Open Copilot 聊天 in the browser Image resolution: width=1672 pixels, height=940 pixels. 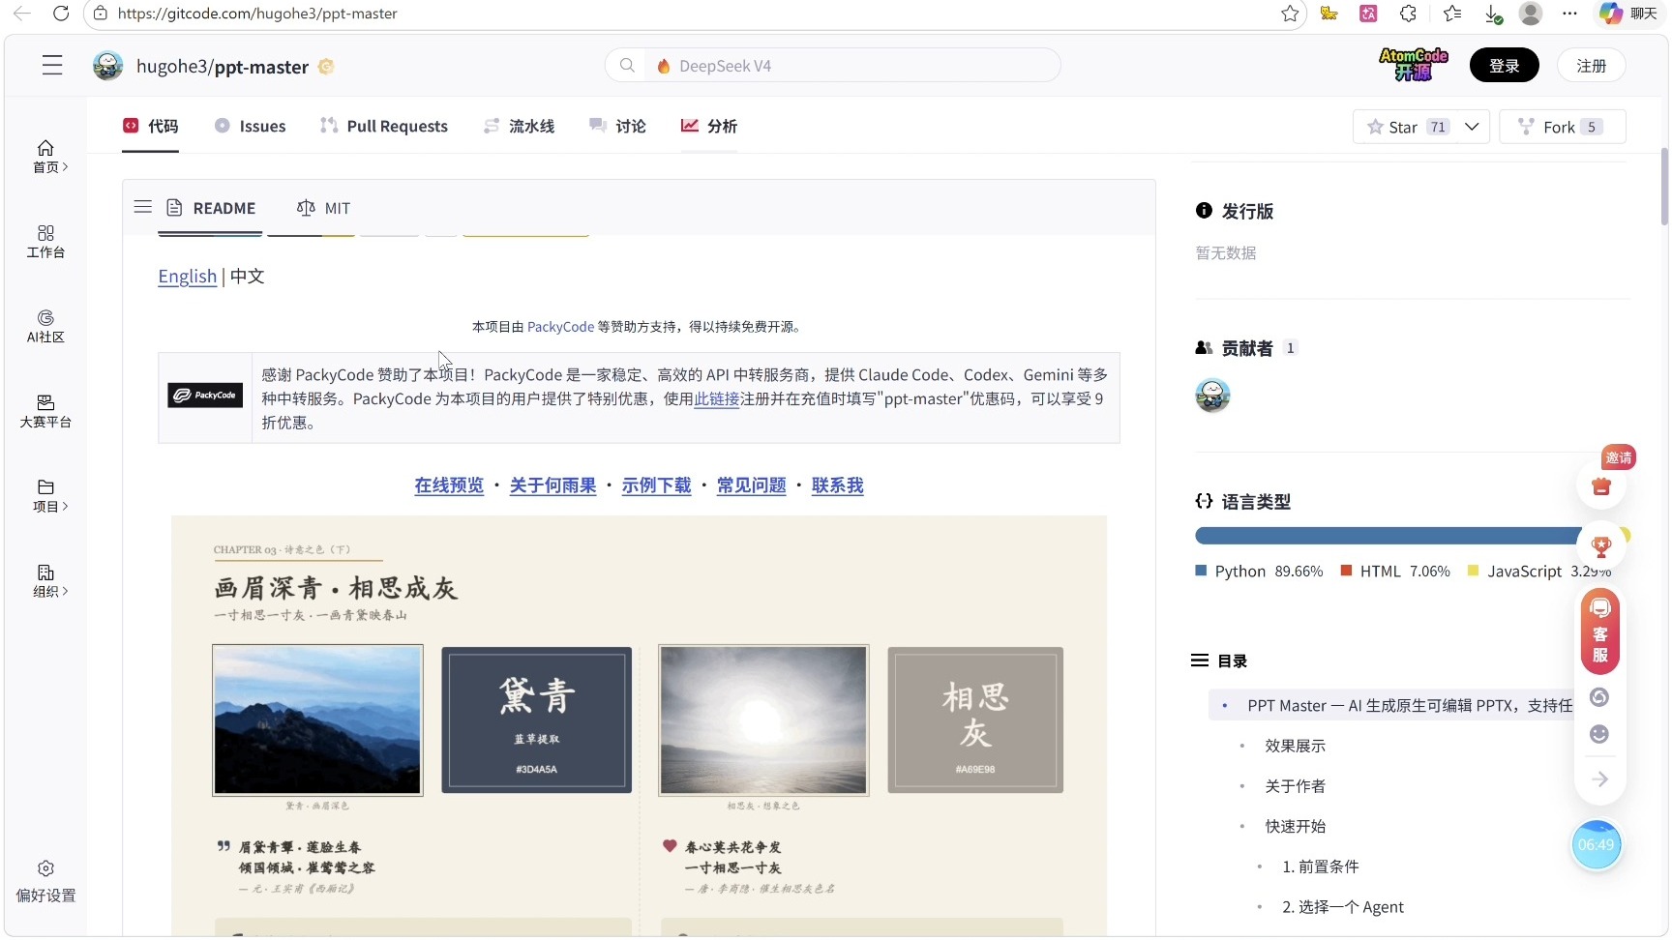1628,14
